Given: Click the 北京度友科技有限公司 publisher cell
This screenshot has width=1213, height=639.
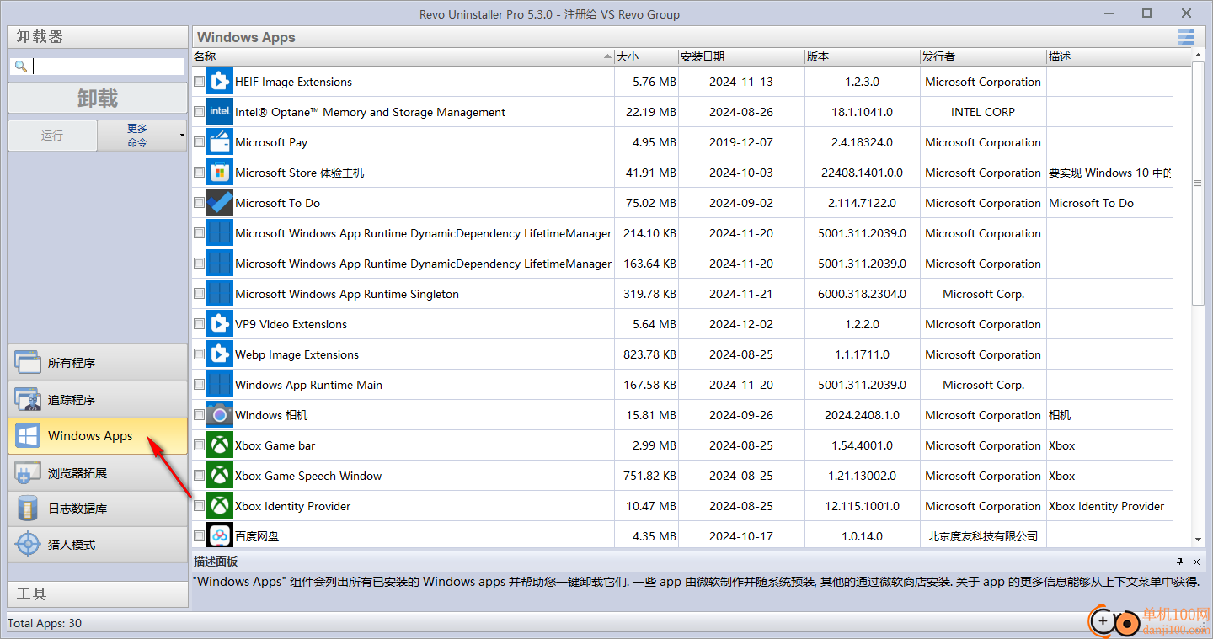Looking at the screenshot, I should coord(983,536).
